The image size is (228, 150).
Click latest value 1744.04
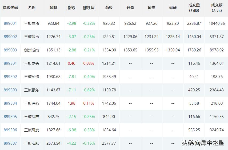click(53, 103)
